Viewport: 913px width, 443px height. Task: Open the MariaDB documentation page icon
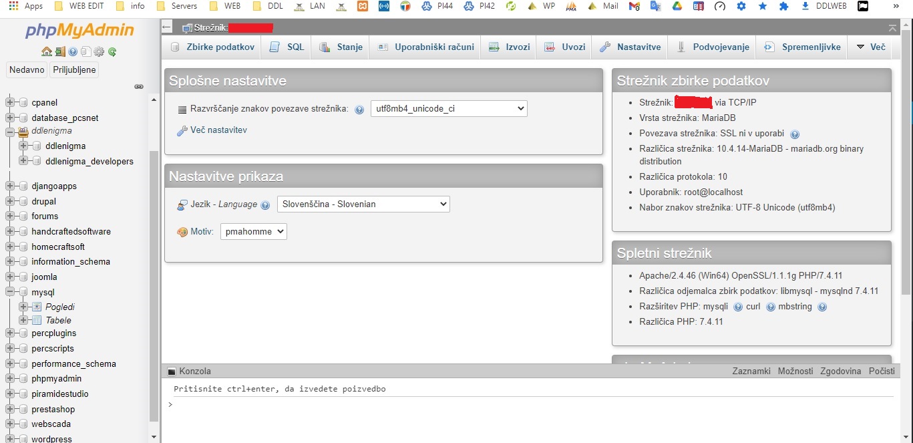click(x=86, y=51)
